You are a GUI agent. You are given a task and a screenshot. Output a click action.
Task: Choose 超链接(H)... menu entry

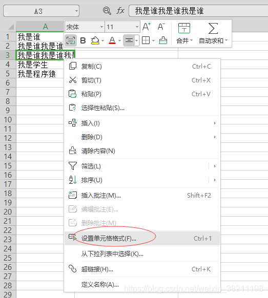(x=142, y=269)
